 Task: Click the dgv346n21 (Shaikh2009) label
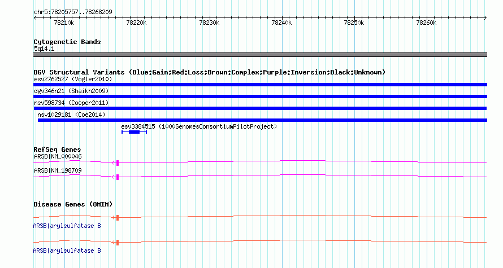71,91
